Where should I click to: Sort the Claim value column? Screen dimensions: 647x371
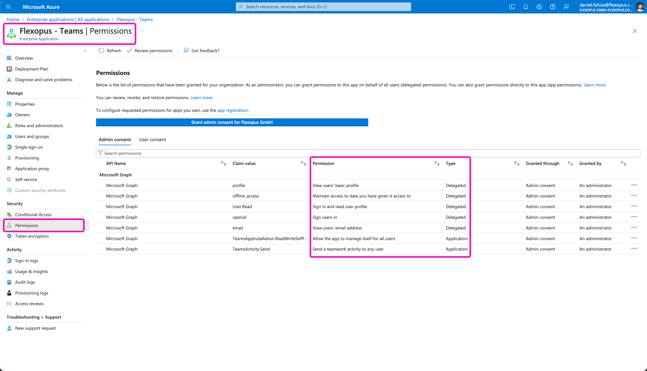click(x=303, y=163)
